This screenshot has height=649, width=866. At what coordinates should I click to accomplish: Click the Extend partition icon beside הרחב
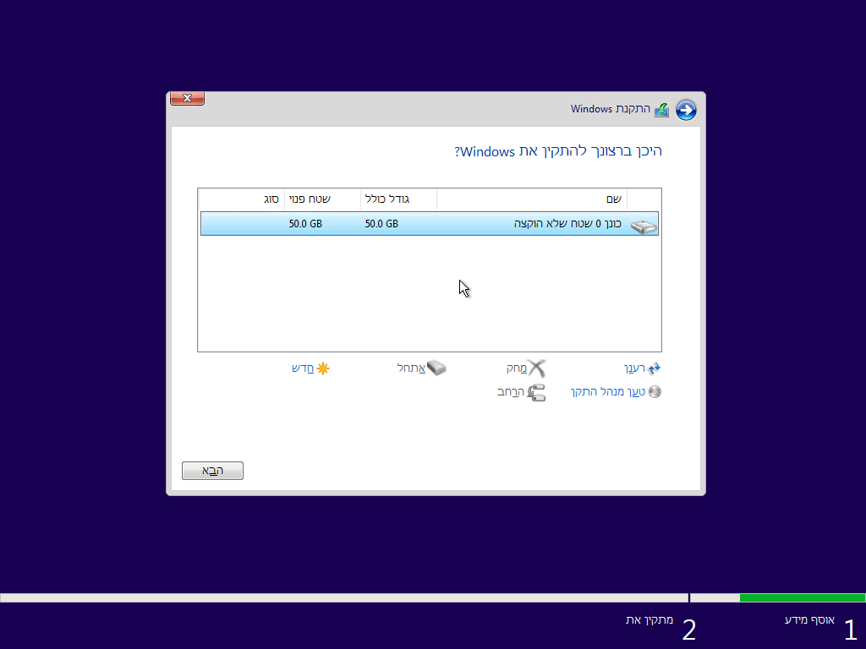tap(535, 391)
